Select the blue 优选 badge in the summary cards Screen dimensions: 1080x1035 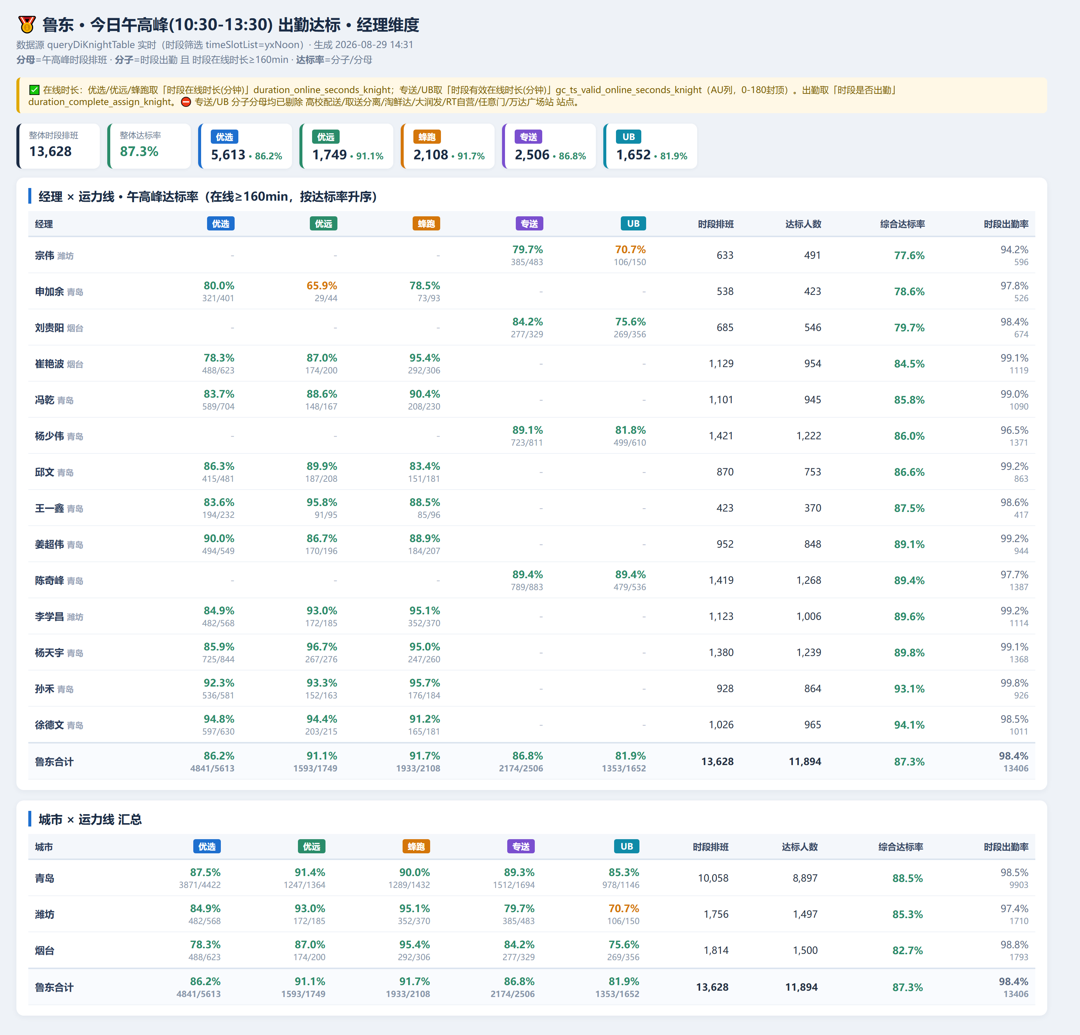[x=224, y=137]
